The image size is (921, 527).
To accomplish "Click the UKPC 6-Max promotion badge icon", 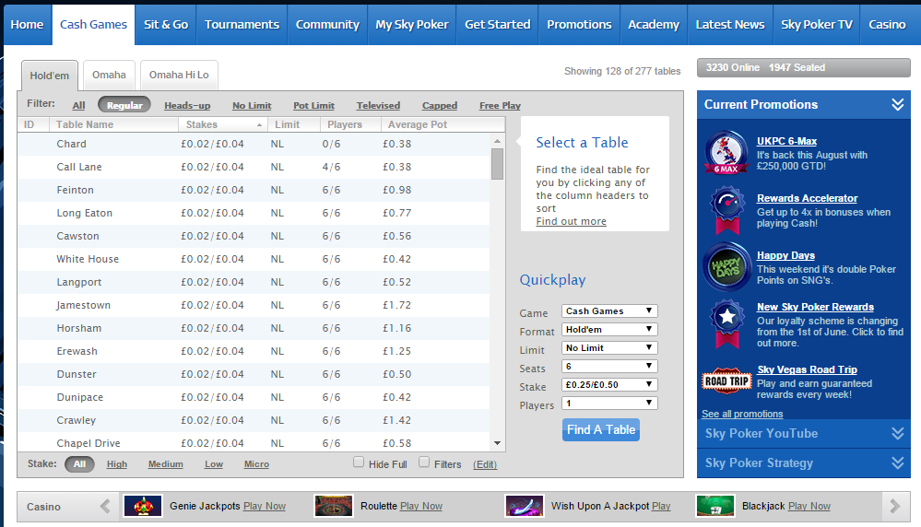I will 726,154.
